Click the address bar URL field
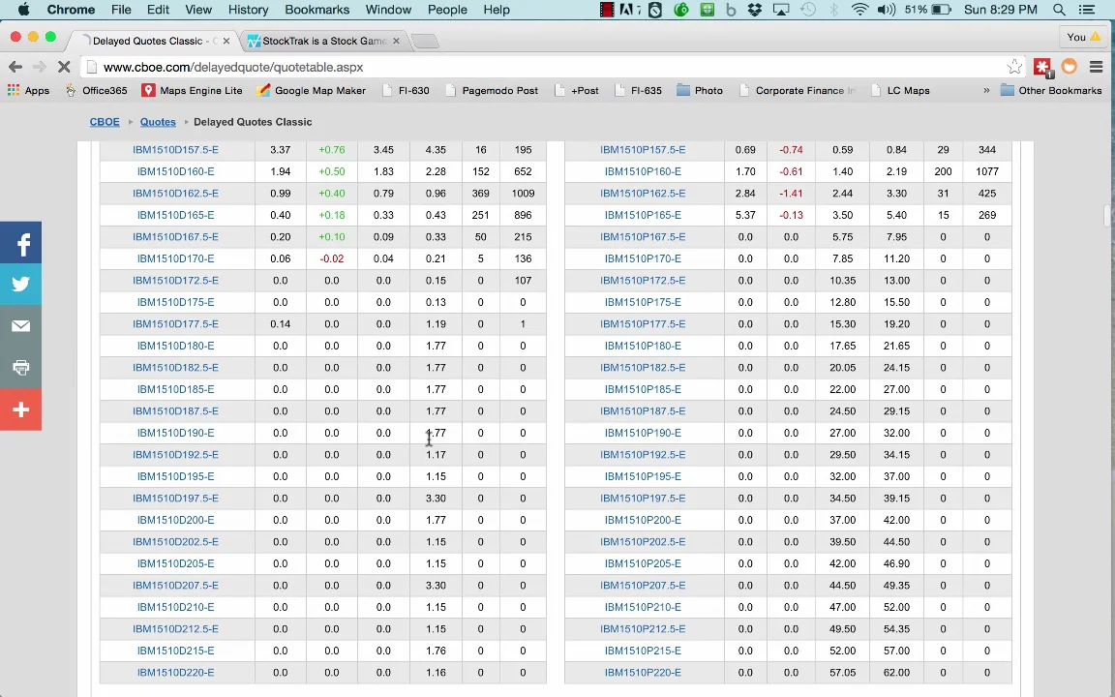This screenshot has width=1115, height=697. 548,67
